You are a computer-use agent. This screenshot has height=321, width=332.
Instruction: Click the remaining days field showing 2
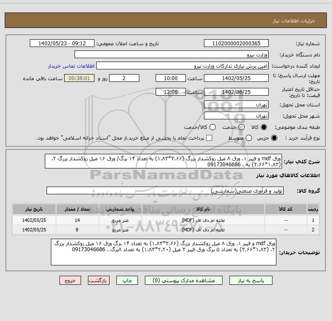tap(124, 78)
